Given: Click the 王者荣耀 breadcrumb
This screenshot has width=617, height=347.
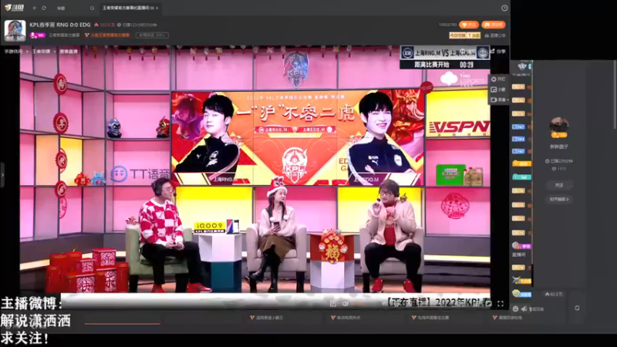Looking at the screenshot, I should [x=42, y=51].
